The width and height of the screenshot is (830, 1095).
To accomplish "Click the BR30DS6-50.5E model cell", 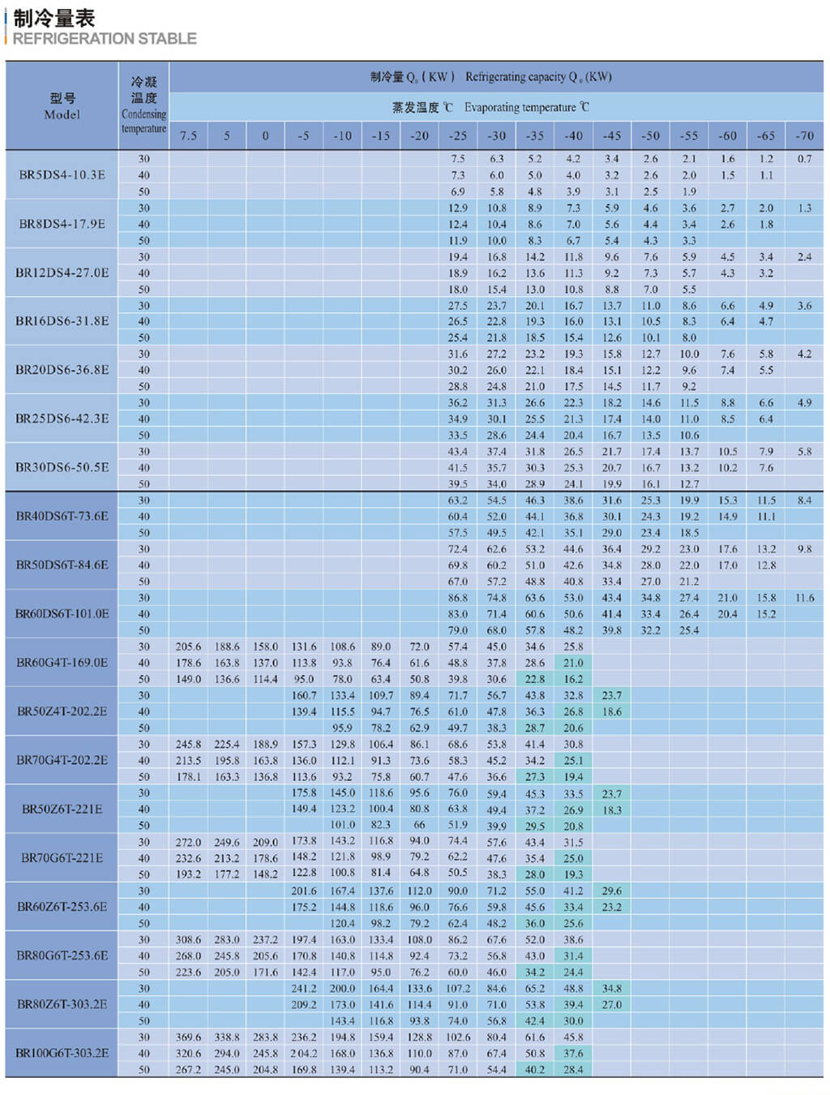I will pos(62,467).
